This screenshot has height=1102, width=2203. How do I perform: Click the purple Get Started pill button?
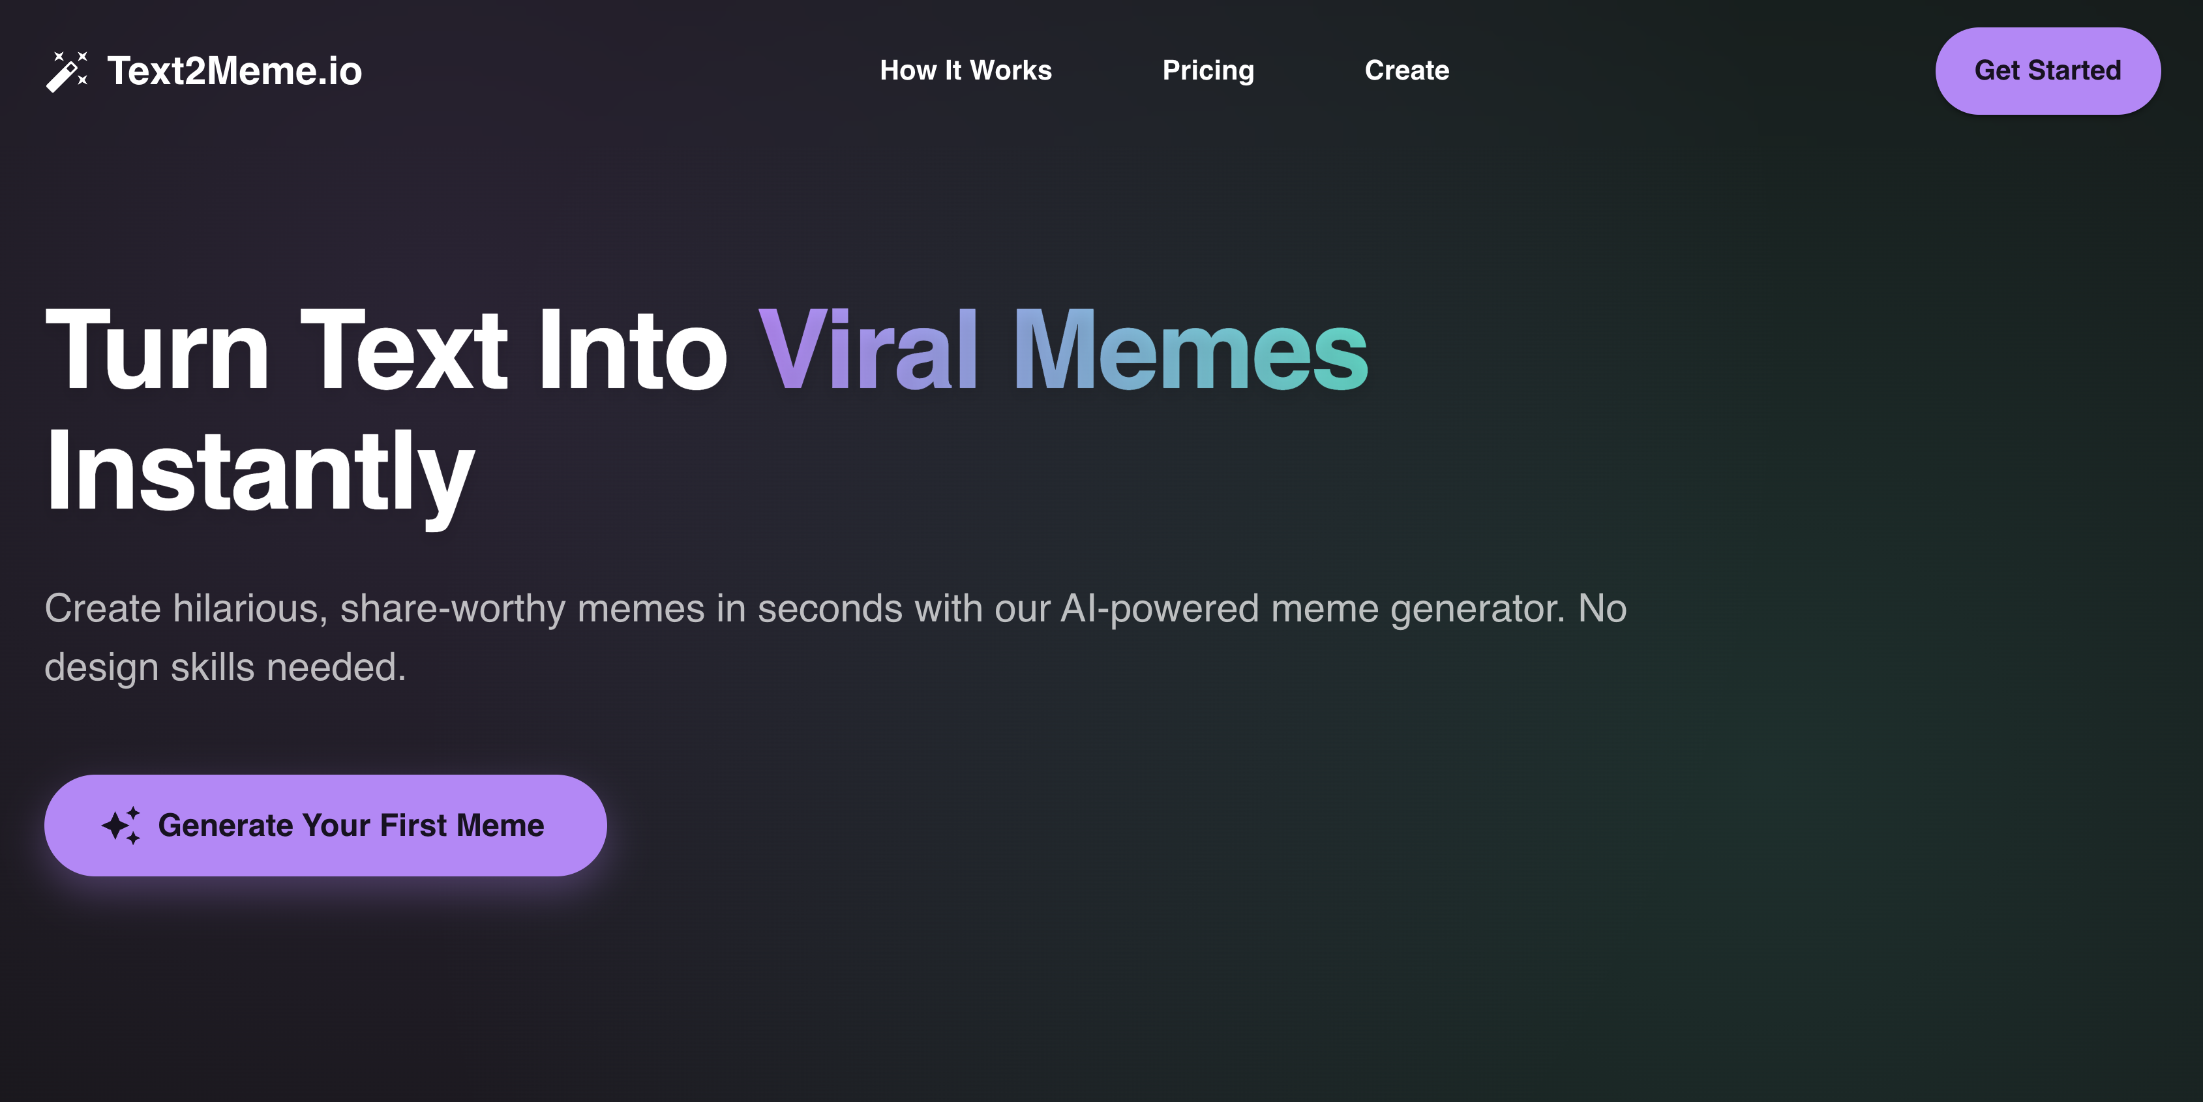(x=2047, y=71)
